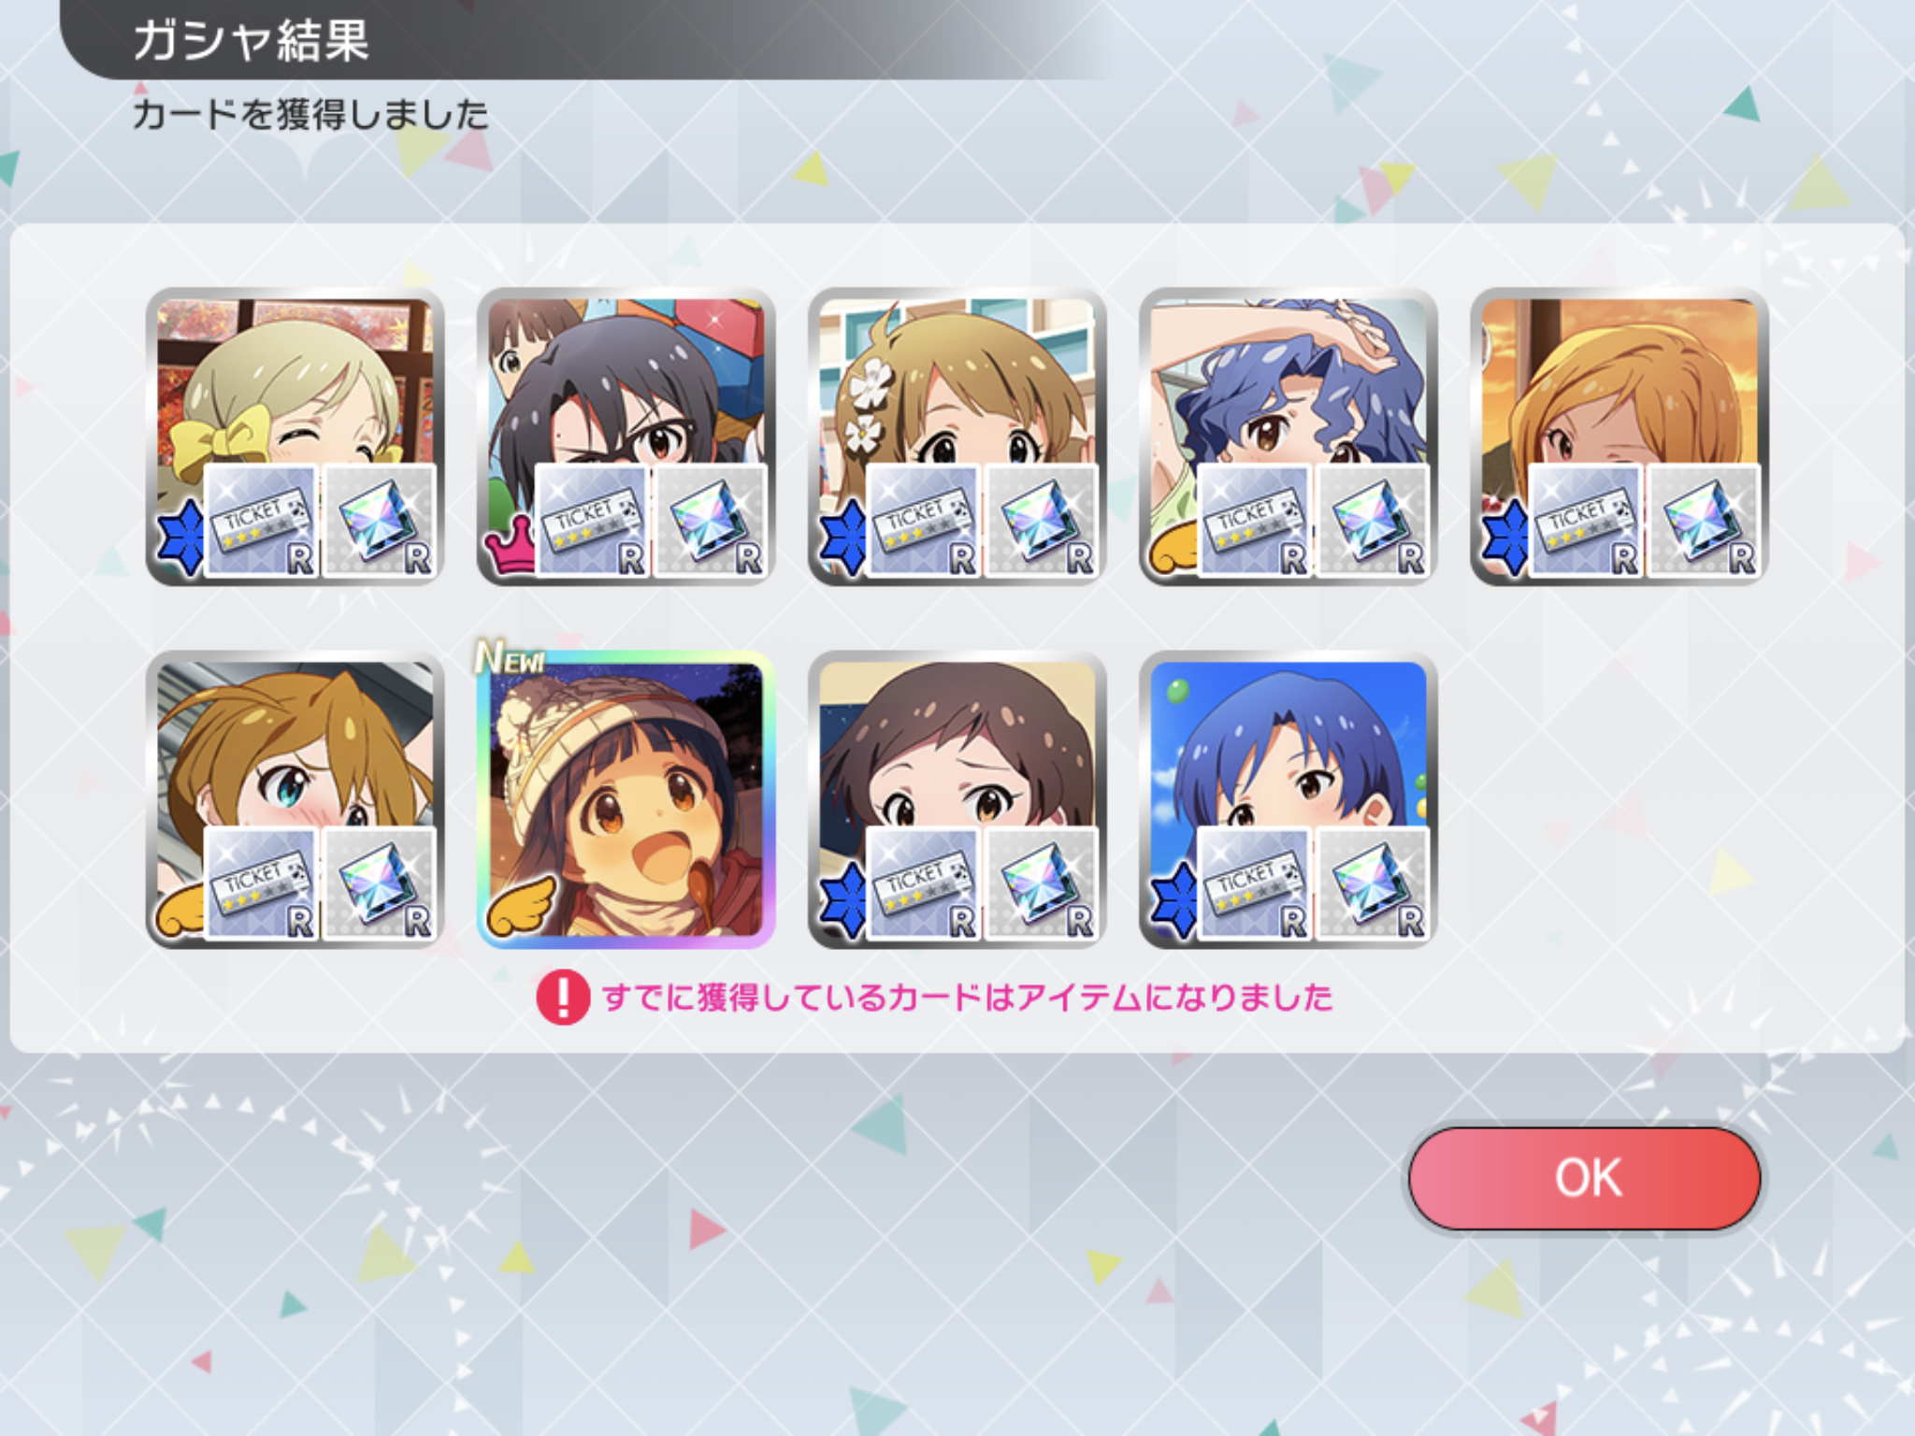This screenshot has width=1915, height=1436.
Task: Tap the OK button
Action: 1585,1178
